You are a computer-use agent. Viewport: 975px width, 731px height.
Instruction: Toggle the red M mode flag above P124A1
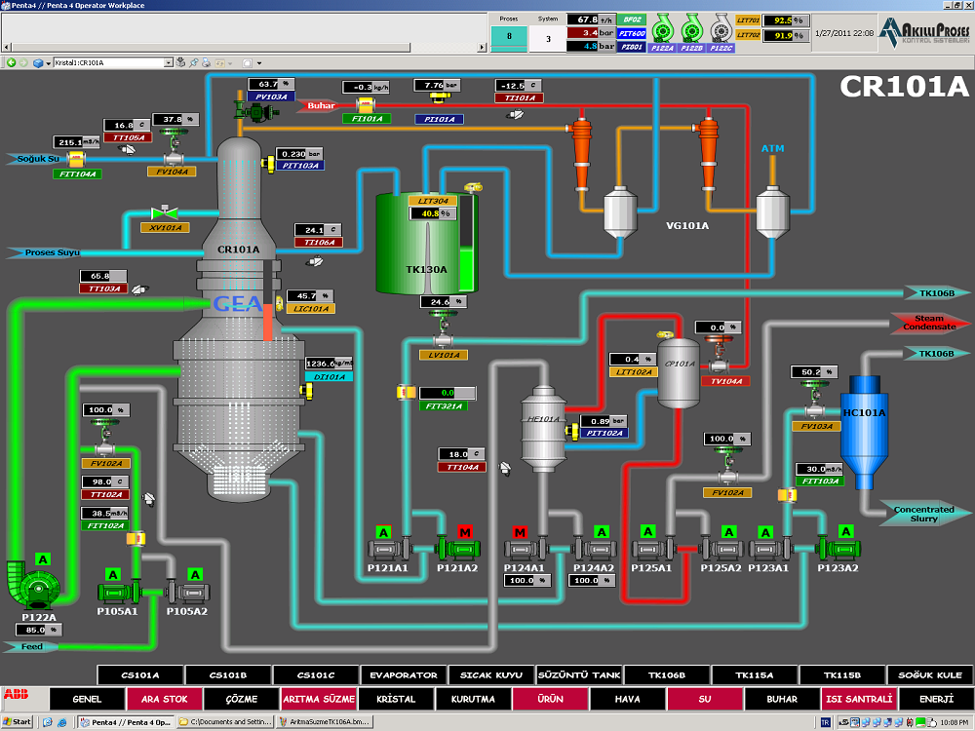520,532
